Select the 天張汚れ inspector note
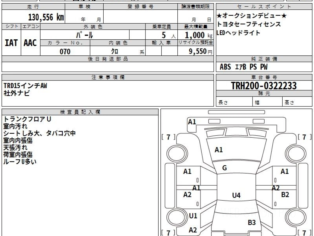This screenshot has width=314, height=236. (15, 147)
